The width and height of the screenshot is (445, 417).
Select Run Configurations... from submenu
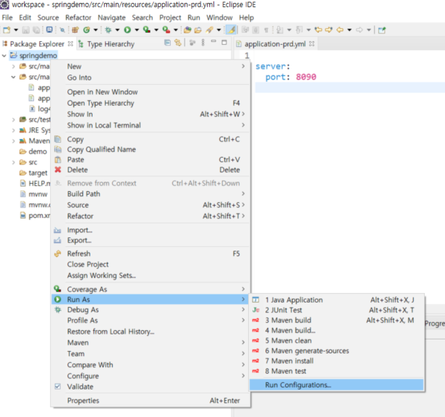[x=298, y=385]
